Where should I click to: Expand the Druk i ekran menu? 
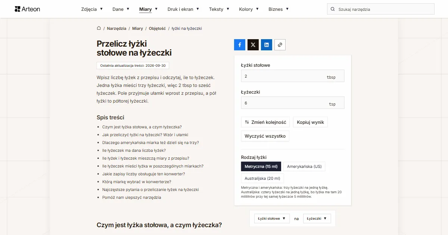[183, 9]
